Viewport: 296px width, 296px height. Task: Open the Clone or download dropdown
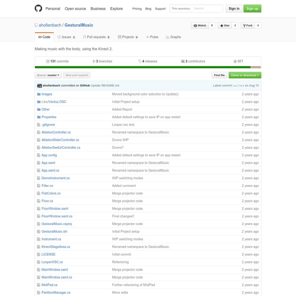245,75
